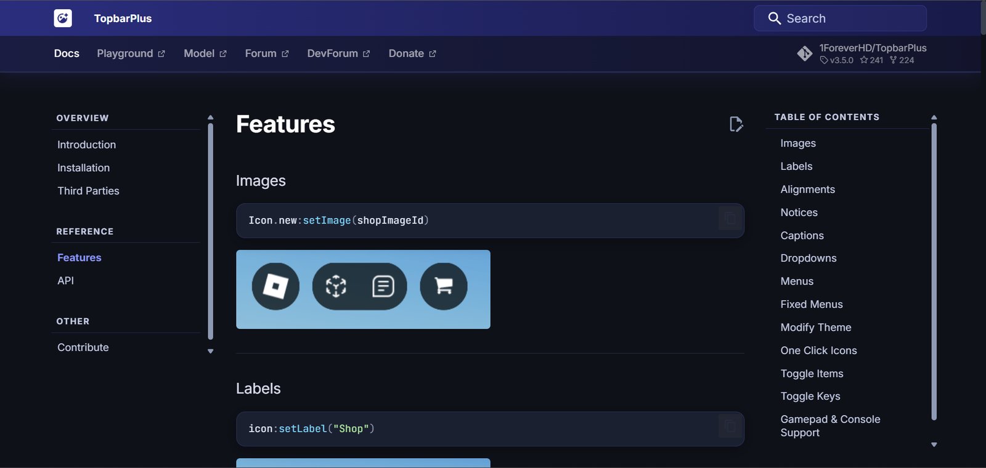Click the TopbarPlus site title

[123, 18]
